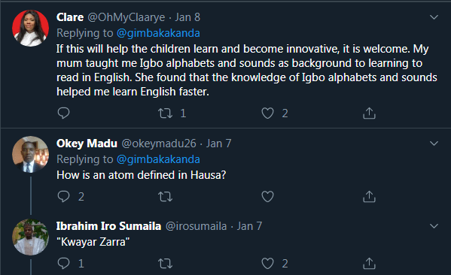Reply to Okey Madu's atom question

pyautogui.click(x=63, y=197)
